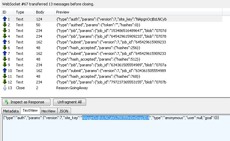Sort by the Type column header
Viewport: 230px width, 141px height.
point(24,12)
